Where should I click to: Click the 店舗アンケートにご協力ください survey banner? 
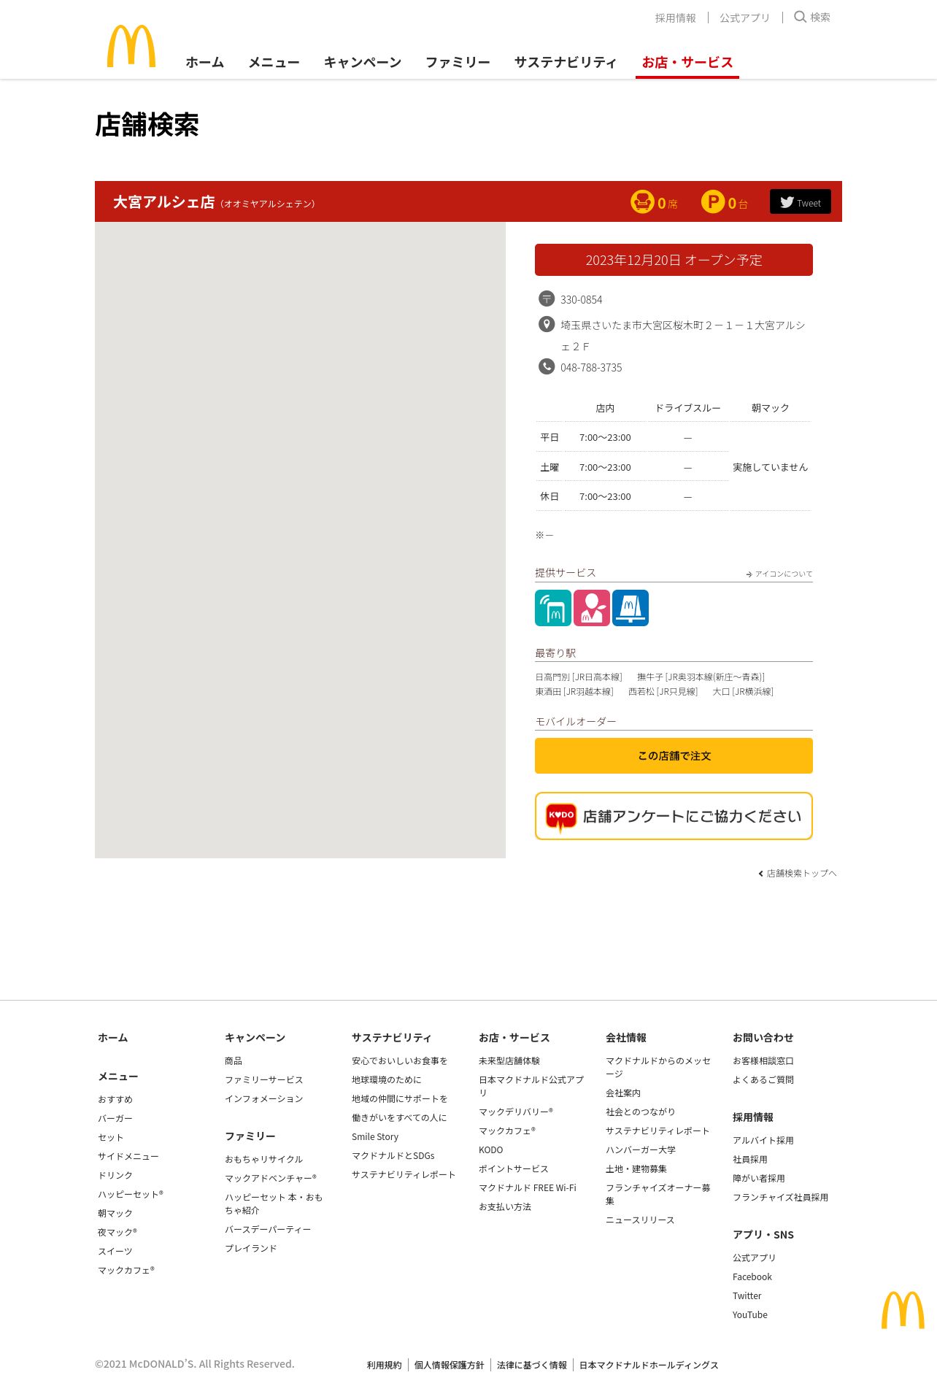pos(674,816)
